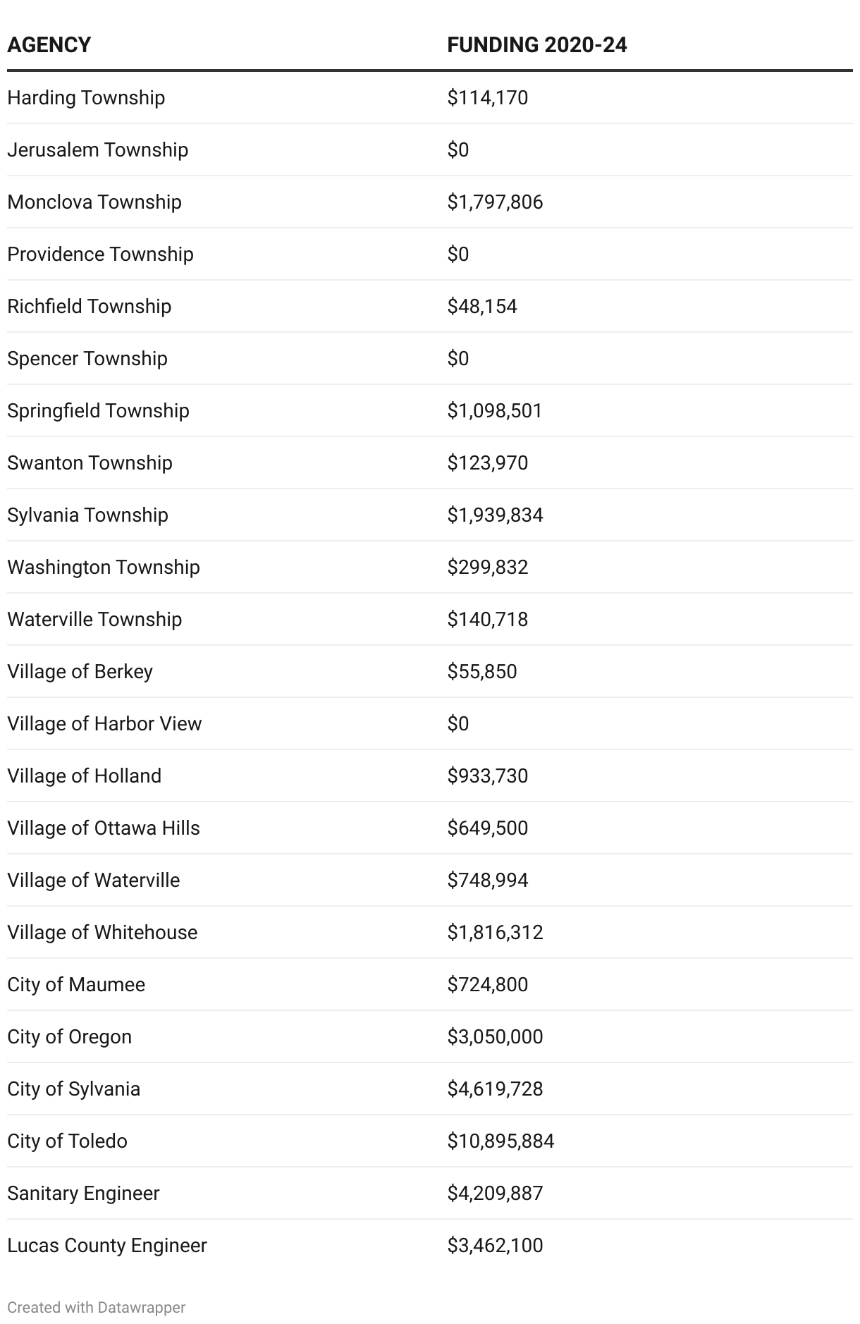Click the Village of Harbor View label

[104, 723]
